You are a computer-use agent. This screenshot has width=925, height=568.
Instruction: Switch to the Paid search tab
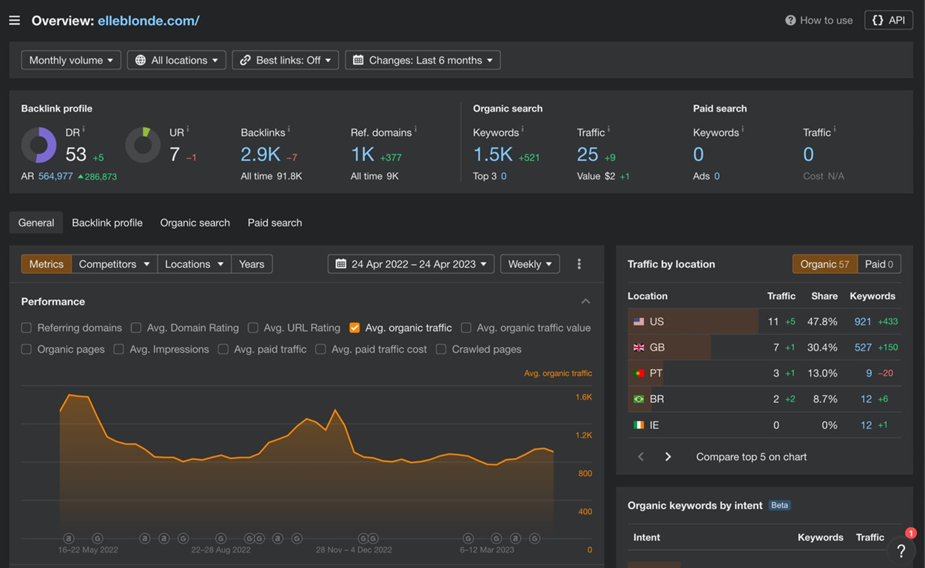275,223
